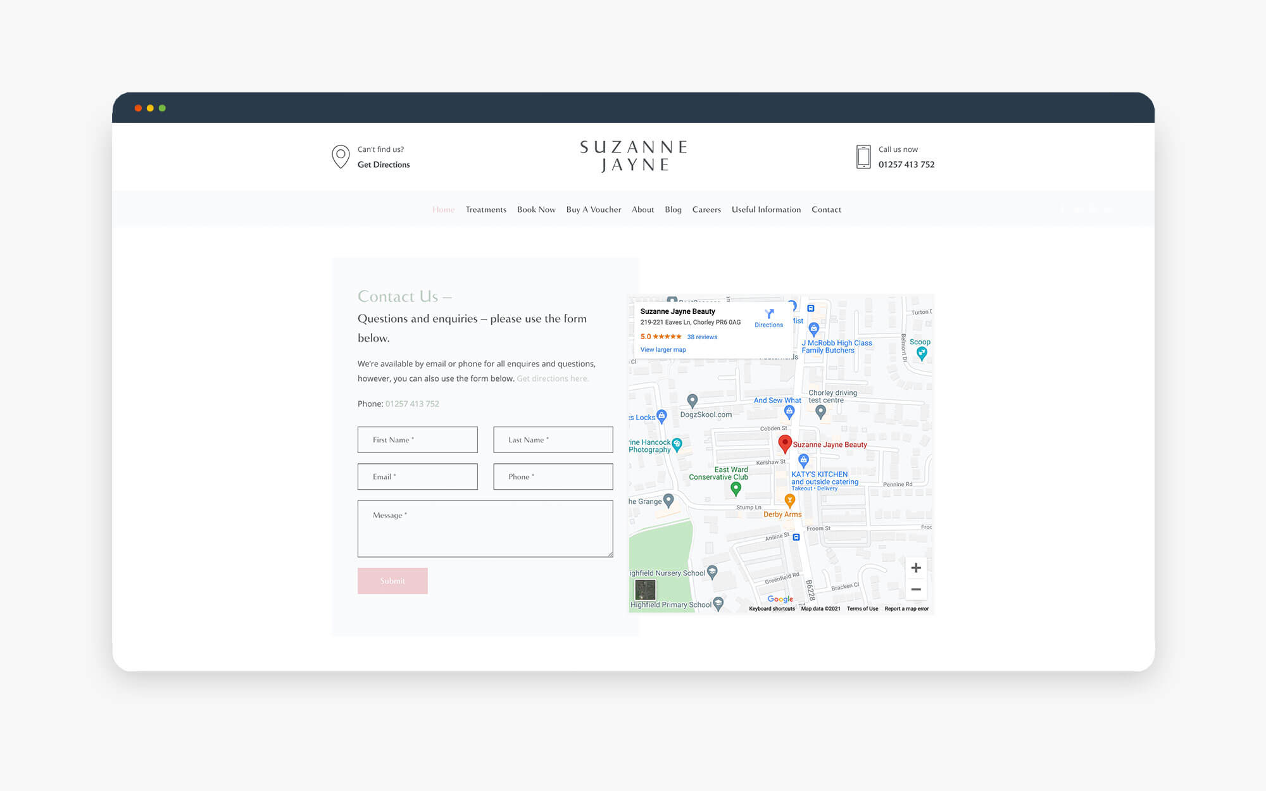Screen dimensions: 1266x791
Task: Click the Highfield Nursery School marker
Action: click(x=712, y=572)
